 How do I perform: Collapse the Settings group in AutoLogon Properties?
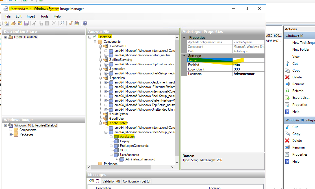pyautogui.click(x=184, y=55)
